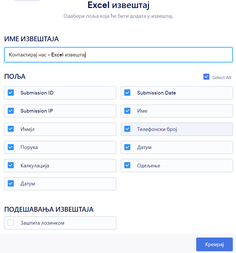Viewport: 236px width, 253px height.
Task: Click the Заштита лозинком label text
Action: pyautogui.click(x=42, y=223)
